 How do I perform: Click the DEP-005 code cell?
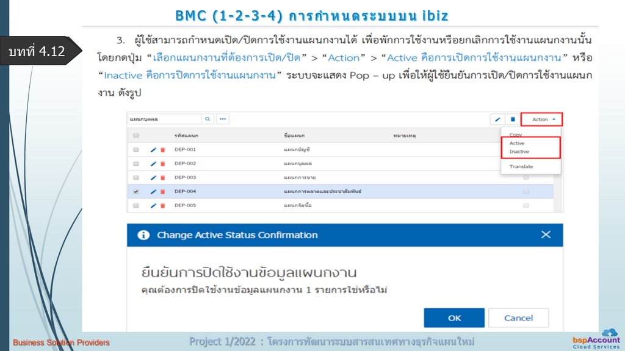[x=185, y=205]
